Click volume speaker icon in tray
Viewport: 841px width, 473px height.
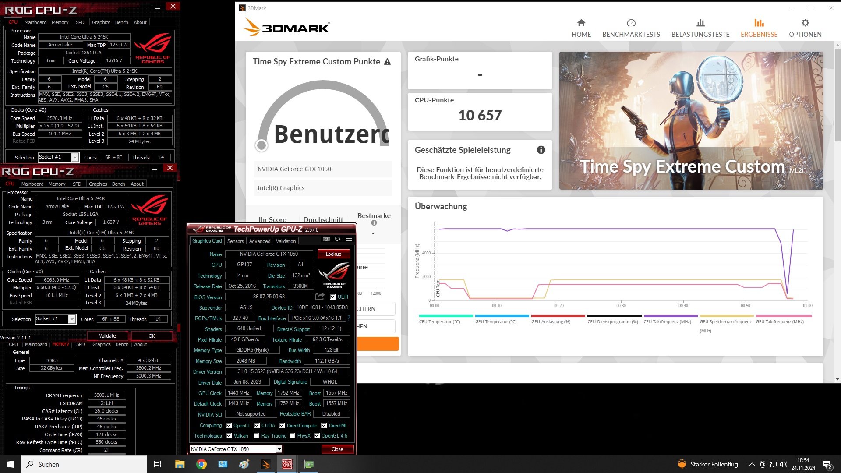(x=784, y=464)
